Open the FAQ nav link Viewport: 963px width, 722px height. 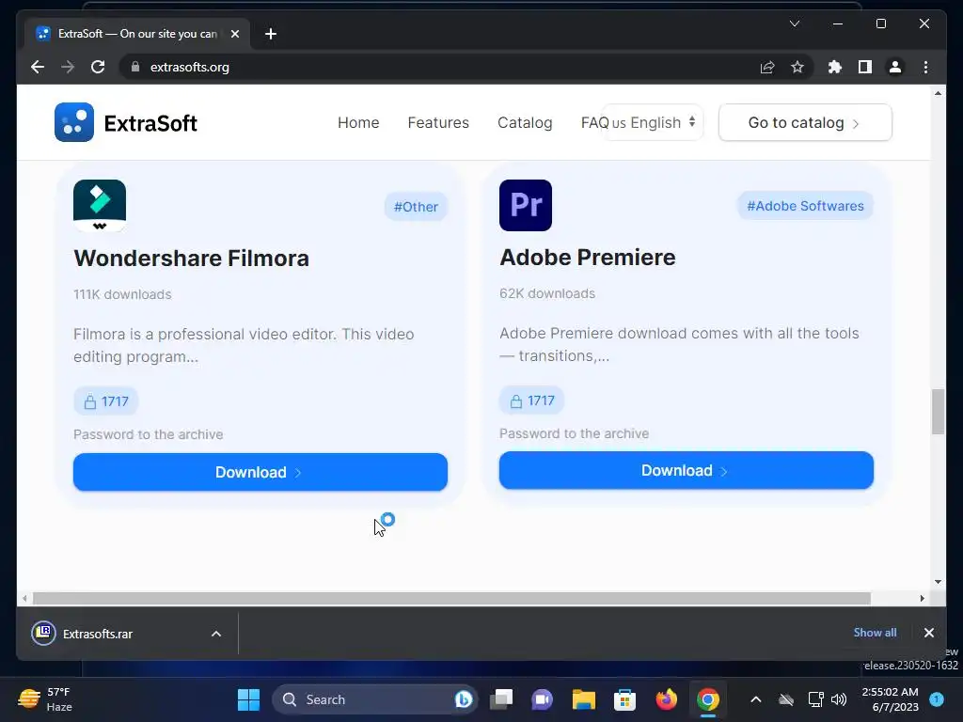click(594, 123)
